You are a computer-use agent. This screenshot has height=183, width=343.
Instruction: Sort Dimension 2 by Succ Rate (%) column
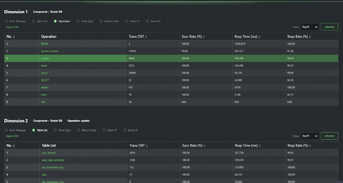click(x=204, y=145)
